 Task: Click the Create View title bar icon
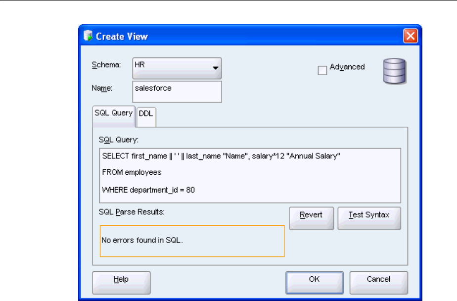[x=88, y=36]
